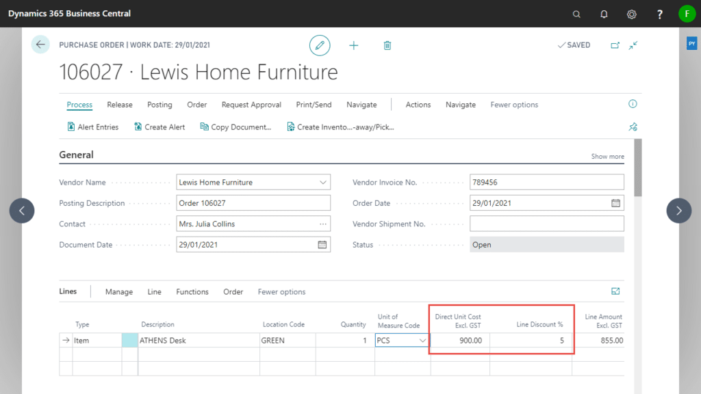Click the ATHENS Desk description cell
The height and width of the screenshot is (394, 701).
199,341
